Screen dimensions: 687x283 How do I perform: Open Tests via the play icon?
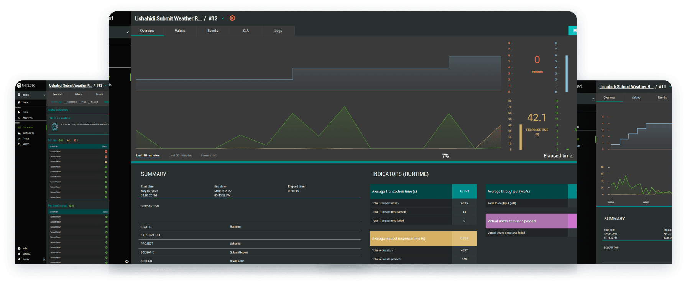pos(19,112)
